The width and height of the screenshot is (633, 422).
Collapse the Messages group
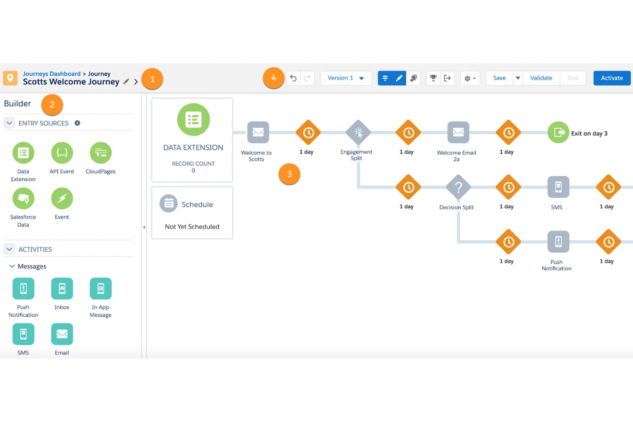click(x=12, y=266)
